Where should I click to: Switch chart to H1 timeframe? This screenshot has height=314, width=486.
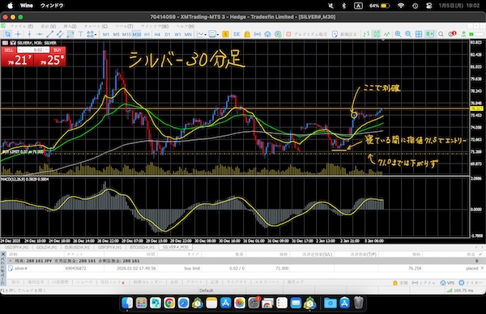pyautogui.click(x=147, y=34)
